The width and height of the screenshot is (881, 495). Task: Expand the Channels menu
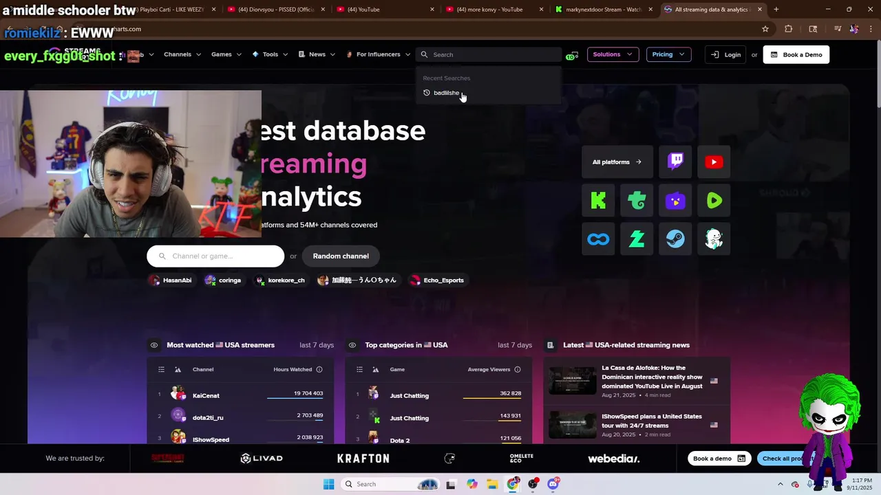[182, 54]
